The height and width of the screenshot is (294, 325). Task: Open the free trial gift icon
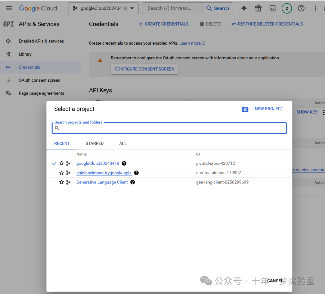[x=258, y=8]
